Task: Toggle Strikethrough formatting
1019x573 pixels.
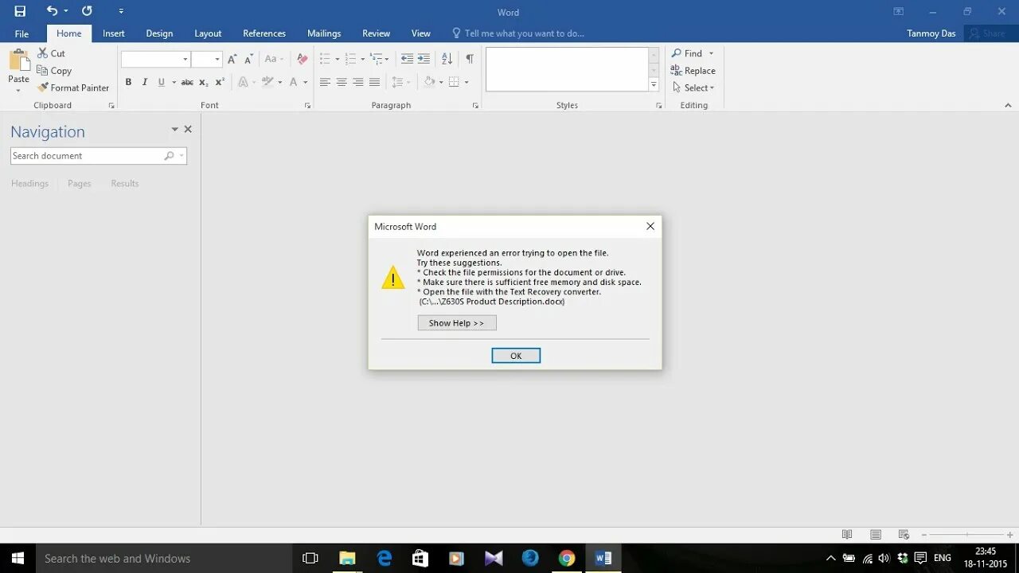Action: click(x=187, y=82)
